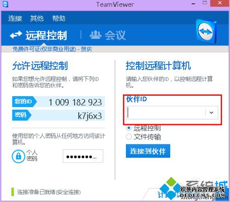Click the personal password field

pyautogui.click(x=83, y=156)
